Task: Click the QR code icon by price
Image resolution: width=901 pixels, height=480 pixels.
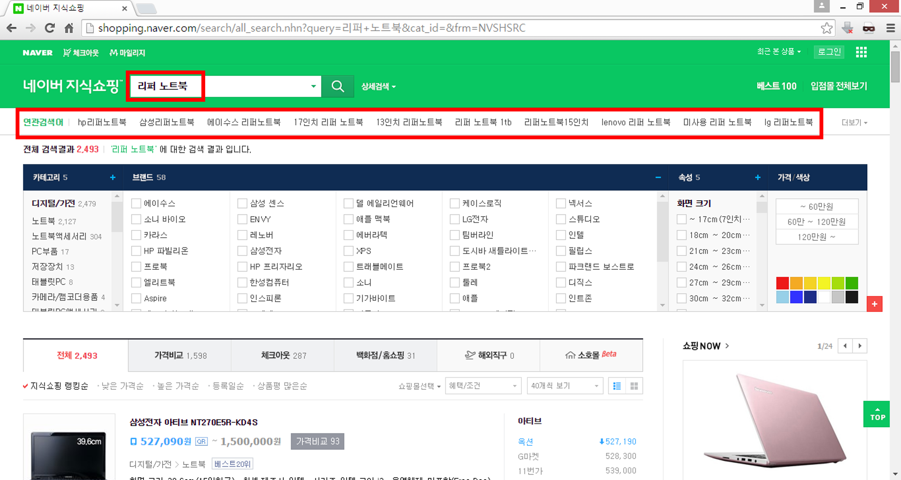Action: point(201,442)
